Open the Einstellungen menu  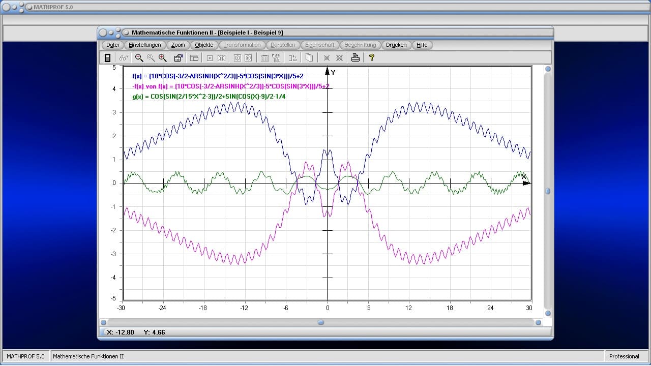pos(145,45)
